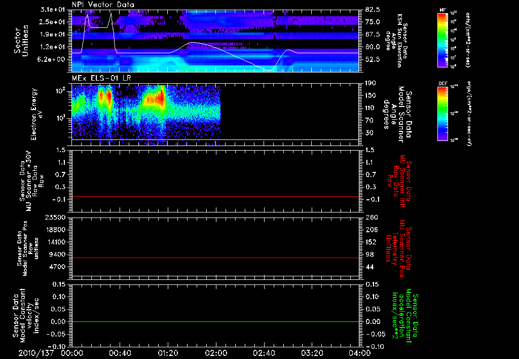Select the 'MEx ELS-01 LR' panel title
Image resolution: width=519 pixels, height=359 pixels.
point(101,78)
